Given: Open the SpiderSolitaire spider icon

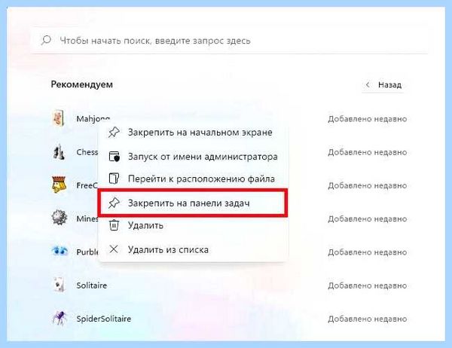Looking at the screenshot, I should pyautogui.click(x=60, y=318).
